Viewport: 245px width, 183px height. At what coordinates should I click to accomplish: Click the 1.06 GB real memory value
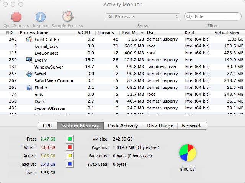(136, 39)
